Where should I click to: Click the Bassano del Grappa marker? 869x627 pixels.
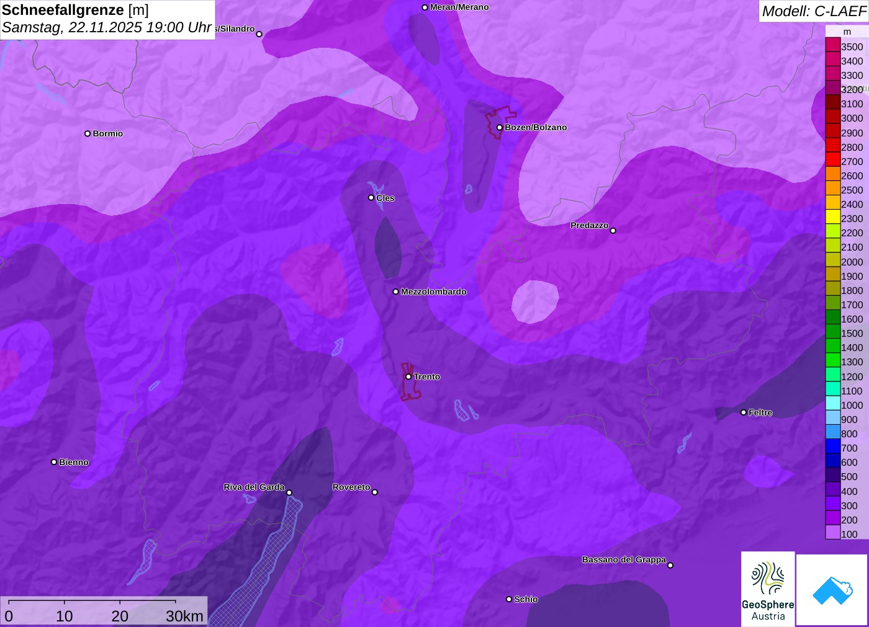click(670, 565)
